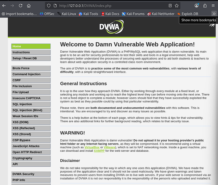Open the XSS (Stored) module
Screen dimensions: 218x185
[31, 134]
